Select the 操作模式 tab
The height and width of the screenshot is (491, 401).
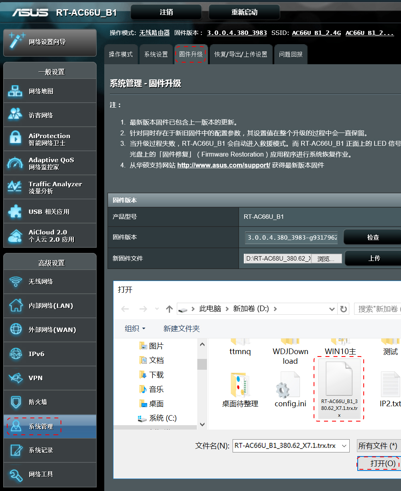tap(121, 54)
